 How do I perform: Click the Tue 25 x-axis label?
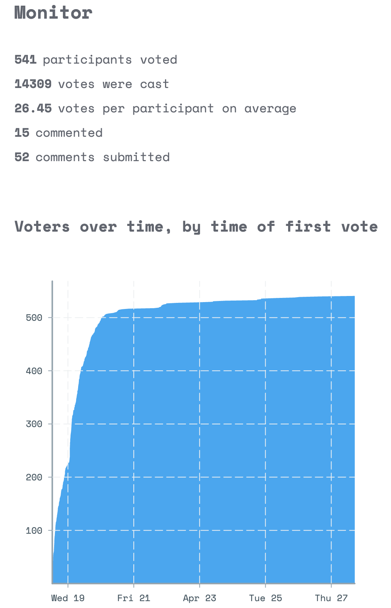pyautogui.click(x=266, y=598)
